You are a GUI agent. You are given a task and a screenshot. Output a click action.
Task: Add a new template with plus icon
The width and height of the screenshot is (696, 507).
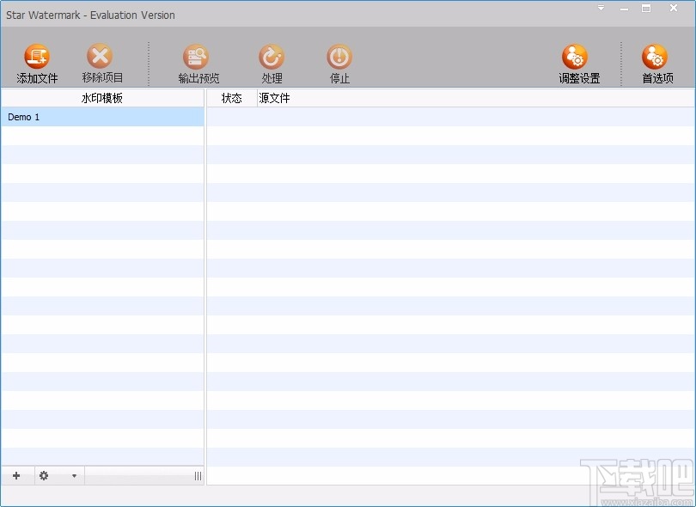16,476
